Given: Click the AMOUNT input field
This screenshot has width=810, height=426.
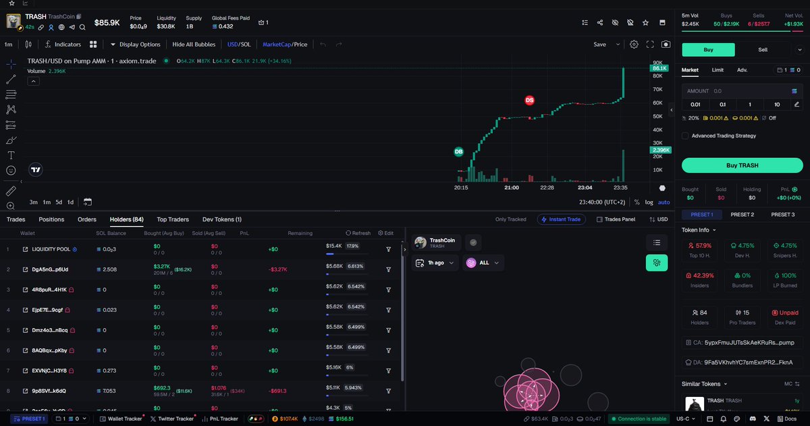Looking at the screenshot, I should click(x=742, y=90).
